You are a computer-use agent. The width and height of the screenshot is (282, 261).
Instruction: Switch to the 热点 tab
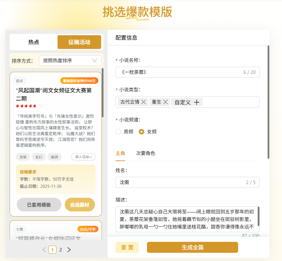click(34, 42)
